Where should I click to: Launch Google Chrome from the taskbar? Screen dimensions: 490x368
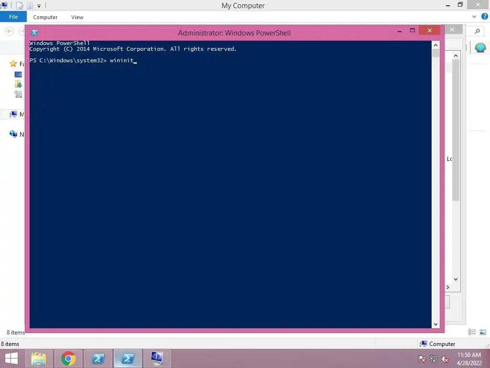click(x=68, y=358)
